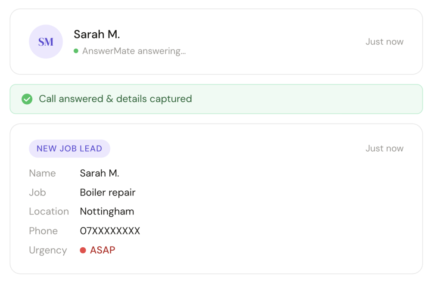Open the NEW JOB LEAD badge

(69, 149)
